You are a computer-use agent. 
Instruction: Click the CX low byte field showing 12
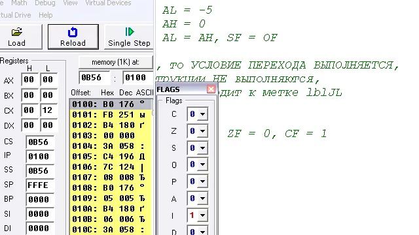coord(48,110)
